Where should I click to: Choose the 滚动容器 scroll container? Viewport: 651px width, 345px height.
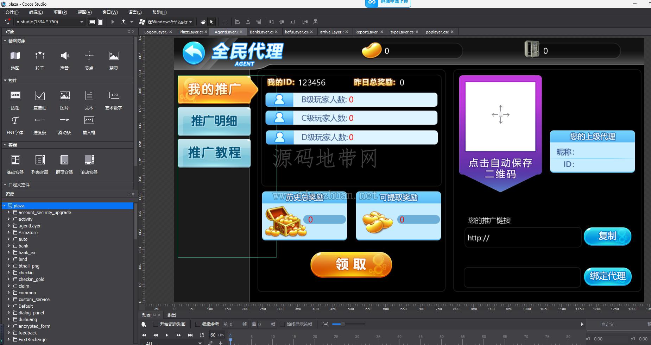pyautogui.click(x=89, y=160)
